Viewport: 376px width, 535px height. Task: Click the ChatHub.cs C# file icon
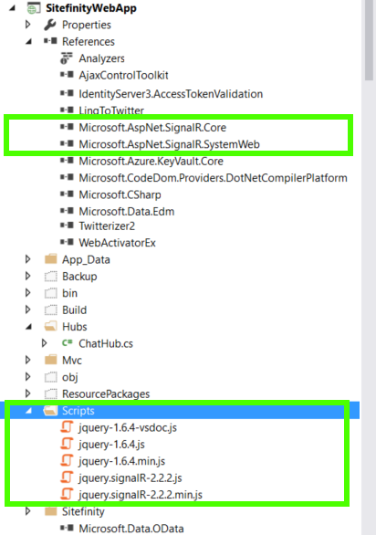coord(67,343)
